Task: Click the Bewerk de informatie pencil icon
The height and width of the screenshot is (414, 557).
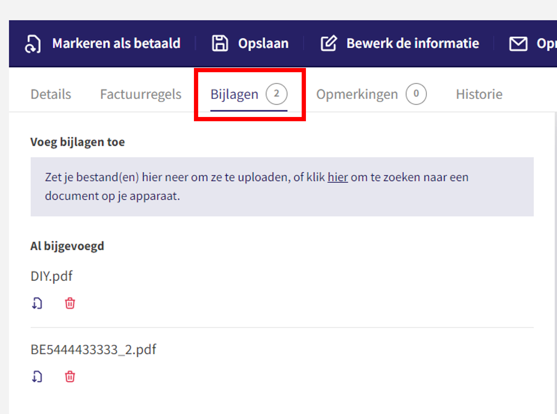Action: [x=328, y=43]
